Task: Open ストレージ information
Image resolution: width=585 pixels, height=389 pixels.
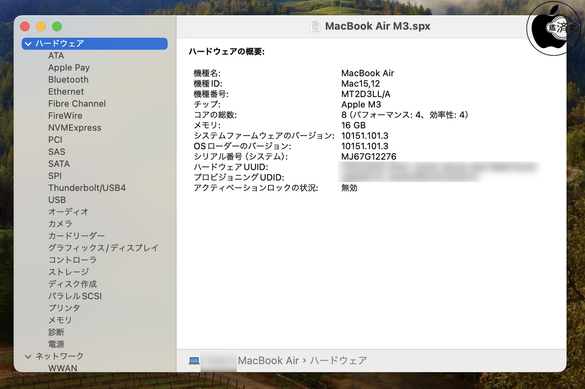Action: click(x=69, y=272)
